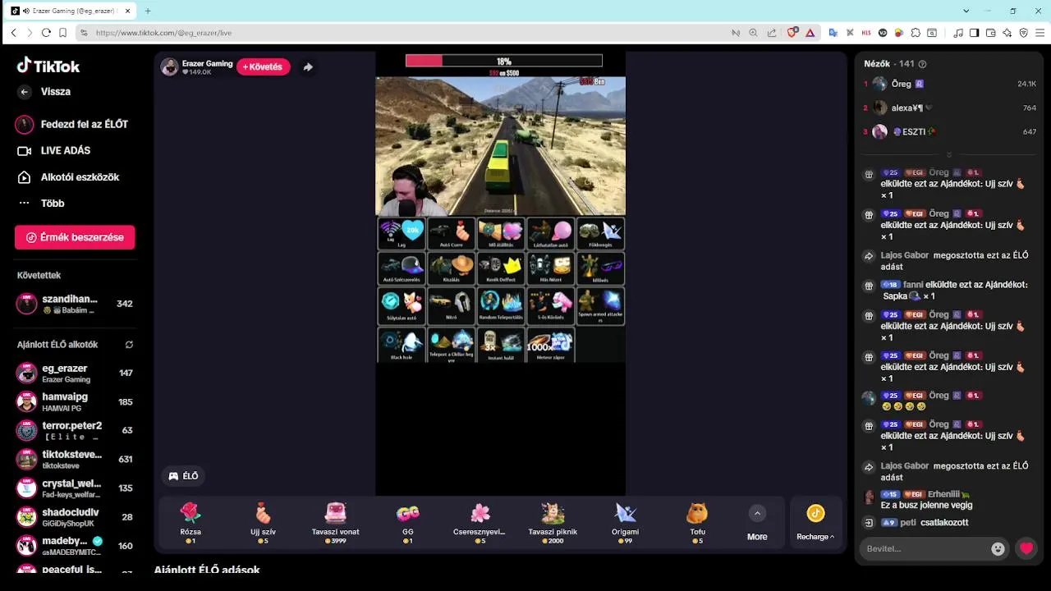Open browser hamburger menu
Screen dimensions: 1051x591
[1040, 33]
